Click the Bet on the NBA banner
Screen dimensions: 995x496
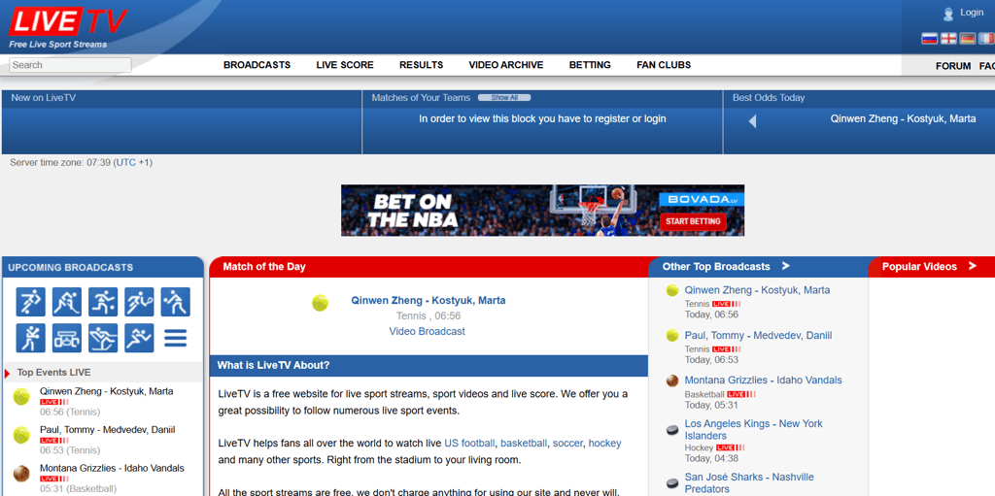tap(542, 211)
